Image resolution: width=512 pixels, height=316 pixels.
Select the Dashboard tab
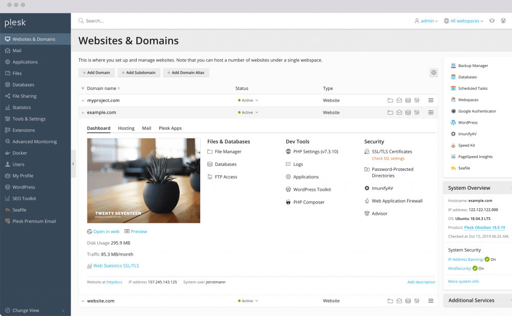point(99,128)
